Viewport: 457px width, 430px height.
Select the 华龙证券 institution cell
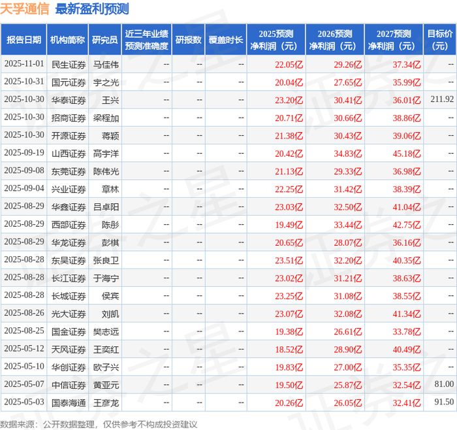69,242
